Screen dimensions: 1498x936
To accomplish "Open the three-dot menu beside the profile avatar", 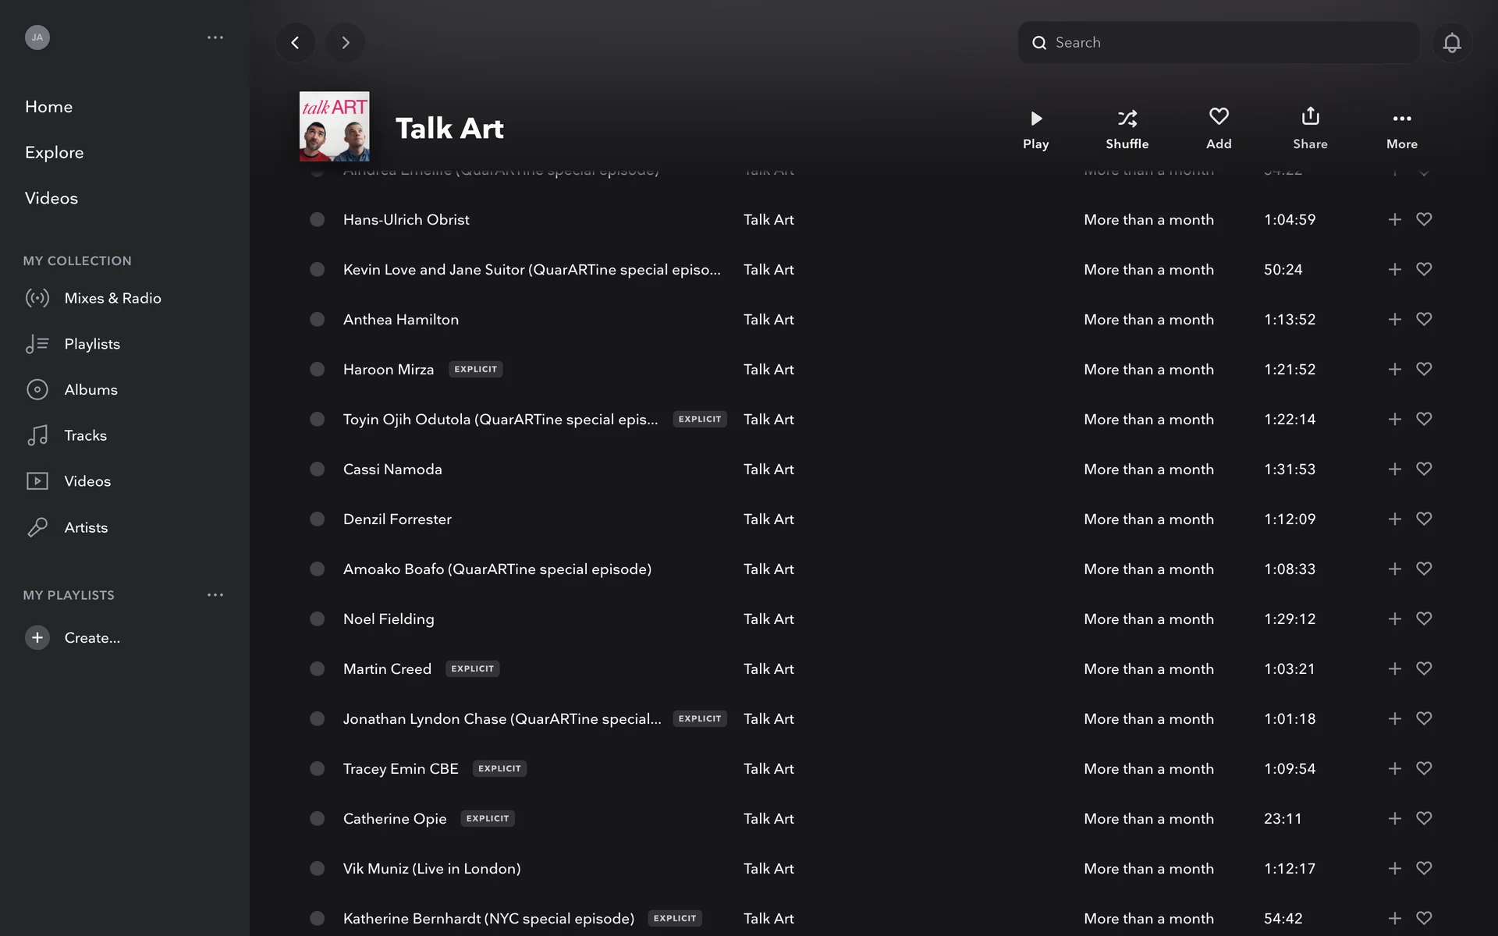I will [215, 37].
